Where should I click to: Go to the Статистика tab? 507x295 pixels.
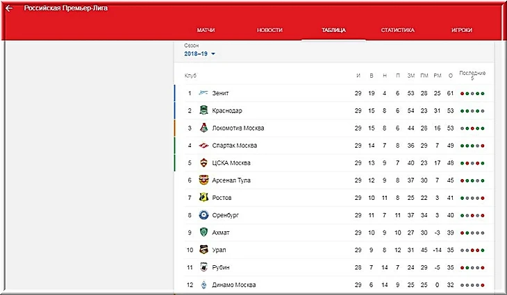click(397, 30)
